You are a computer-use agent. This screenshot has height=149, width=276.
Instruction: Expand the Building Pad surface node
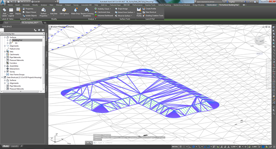coord(8,40)
